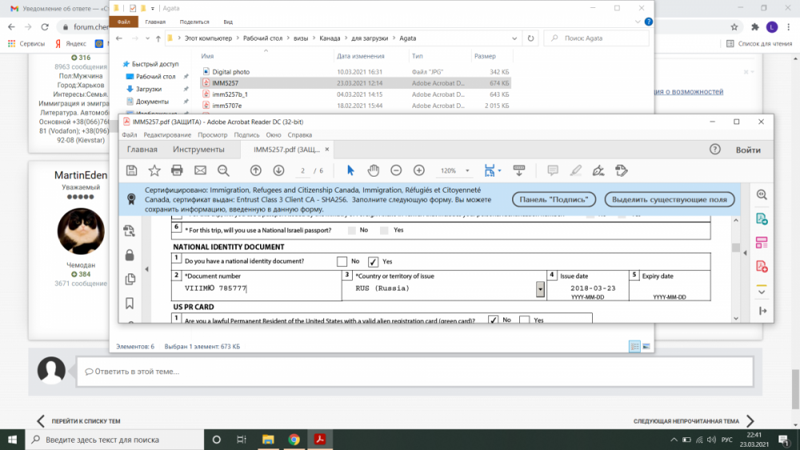Screen dimensions: 800x450
Task: Click the Панель "Подпись" button
Action: [x=554, y=199]
